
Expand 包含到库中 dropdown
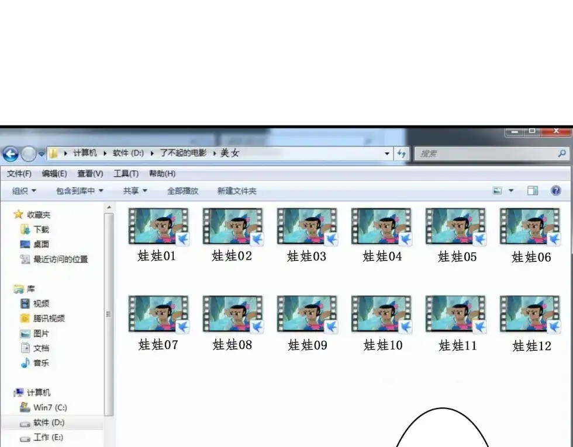coord(80,191)
